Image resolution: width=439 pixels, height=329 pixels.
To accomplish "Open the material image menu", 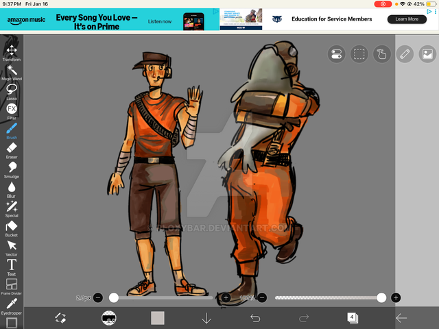I will (x=427, y=54).
